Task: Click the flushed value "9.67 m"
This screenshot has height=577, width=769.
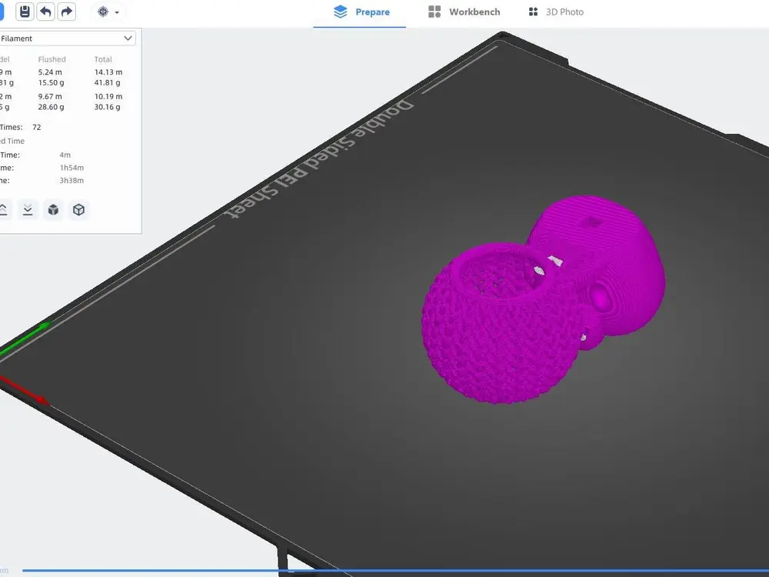Action: pos(50,97)
